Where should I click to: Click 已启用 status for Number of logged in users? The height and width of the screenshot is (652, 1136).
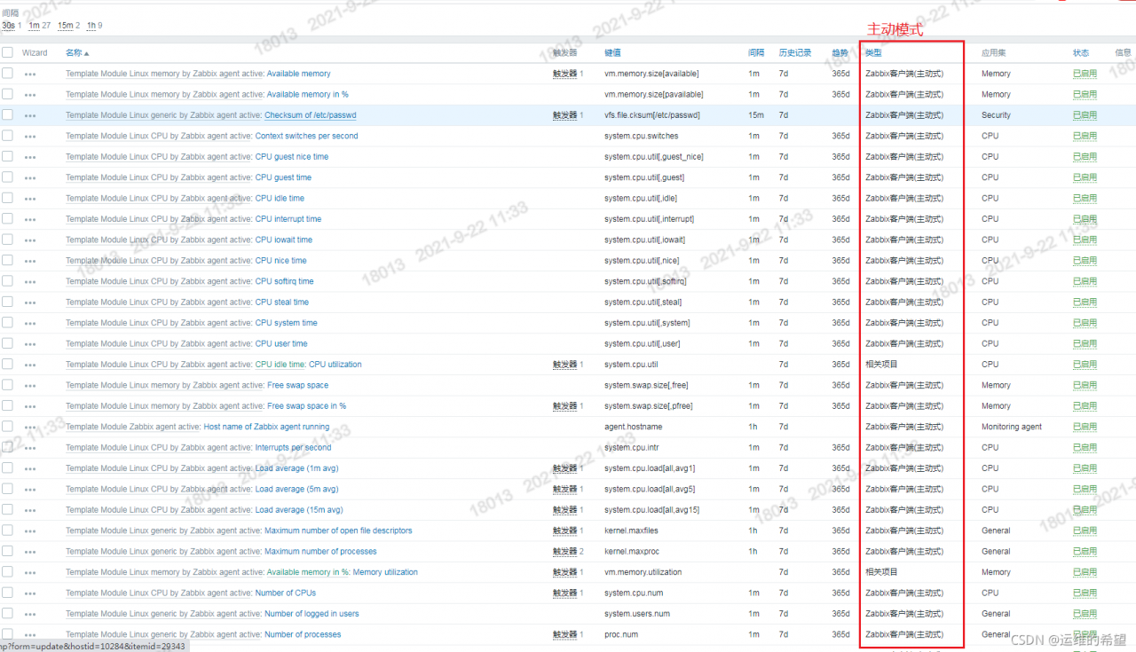click(1085, 614)
